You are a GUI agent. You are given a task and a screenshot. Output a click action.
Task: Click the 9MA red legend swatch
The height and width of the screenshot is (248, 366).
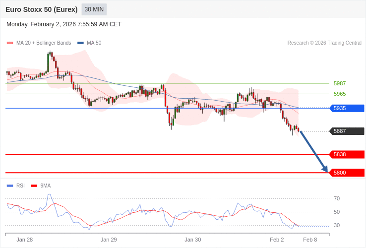(x=34, y=186)
